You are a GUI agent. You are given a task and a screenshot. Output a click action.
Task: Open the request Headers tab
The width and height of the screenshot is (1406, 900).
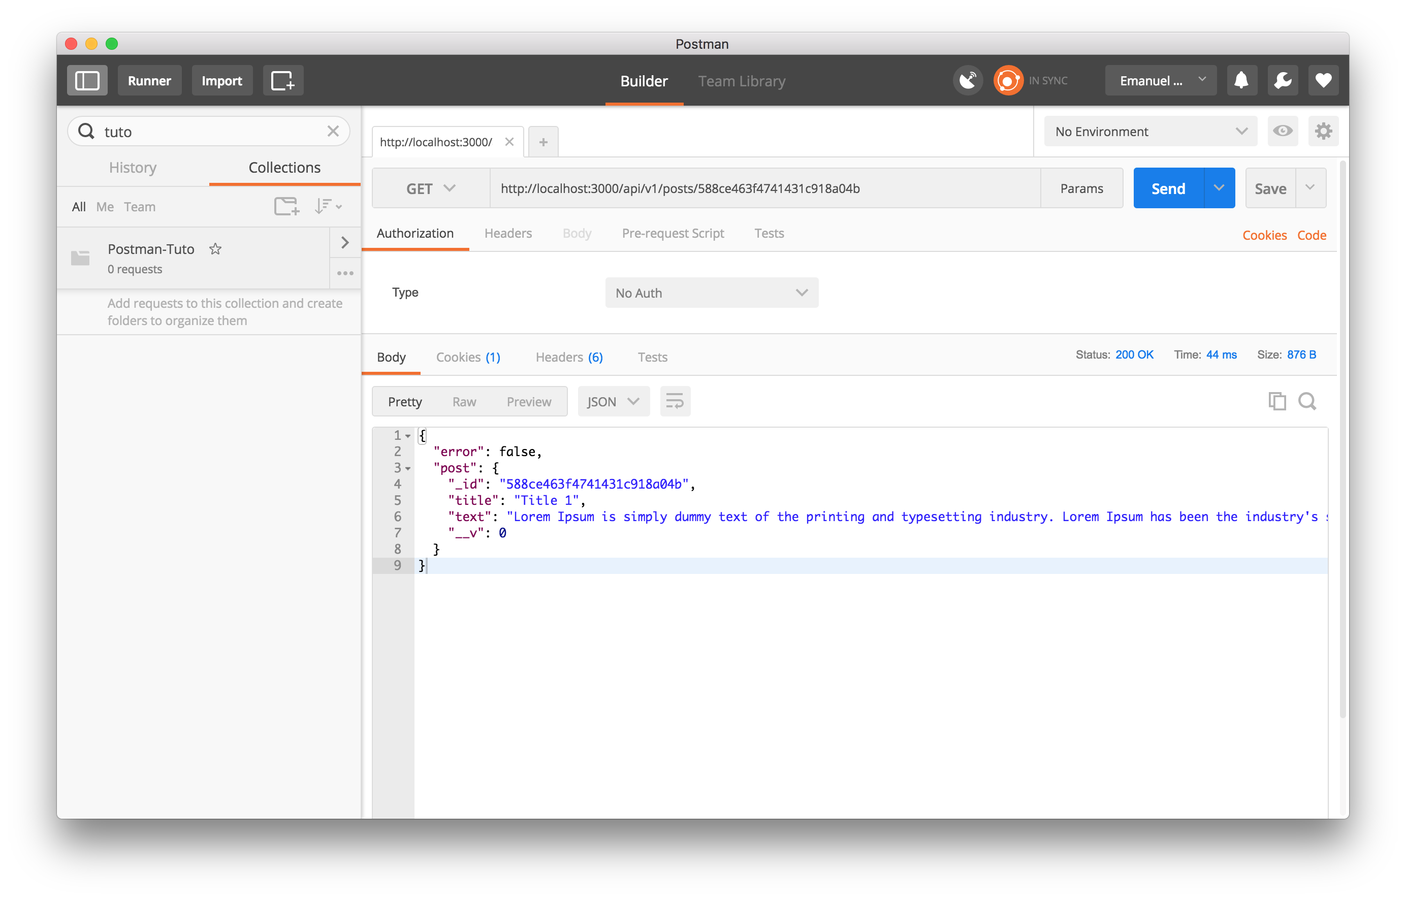[508, 233]
